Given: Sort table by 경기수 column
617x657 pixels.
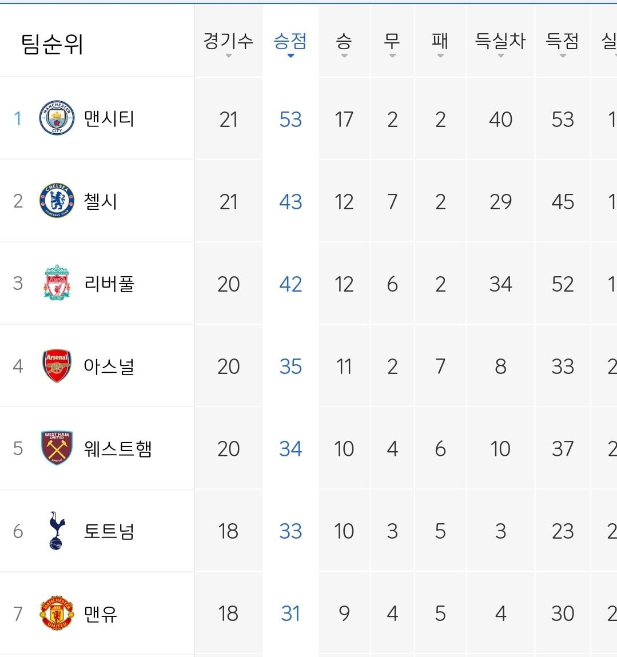Looking at the screenshot, I should pos(228,44).
